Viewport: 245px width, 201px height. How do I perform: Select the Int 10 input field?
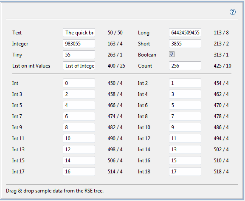(185, 127)
